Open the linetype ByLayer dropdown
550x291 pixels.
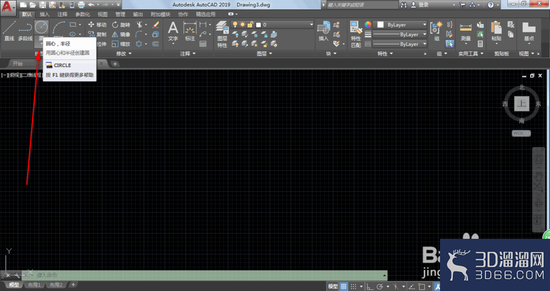click(400, 44)
